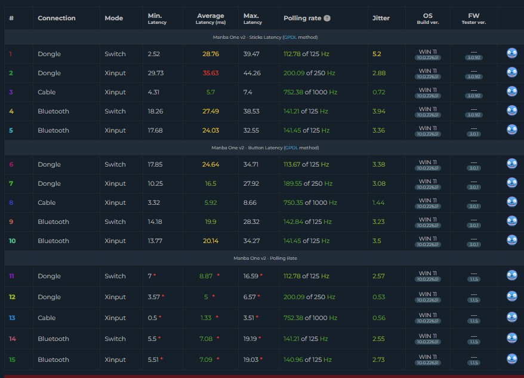This screenshot has width=524, height=378.
Task: Click the jitter value 5.2
Action: click(x=377, y=54)
